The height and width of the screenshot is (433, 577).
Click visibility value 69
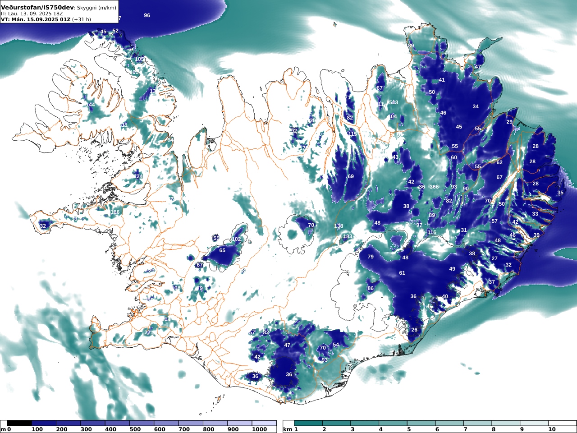tap(351, 176)
